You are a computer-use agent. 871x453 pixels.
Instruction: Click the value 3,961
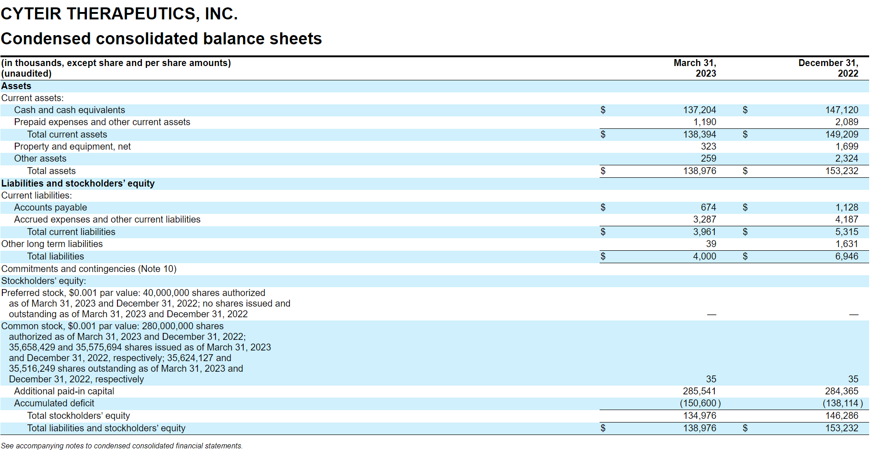(705, 232)
